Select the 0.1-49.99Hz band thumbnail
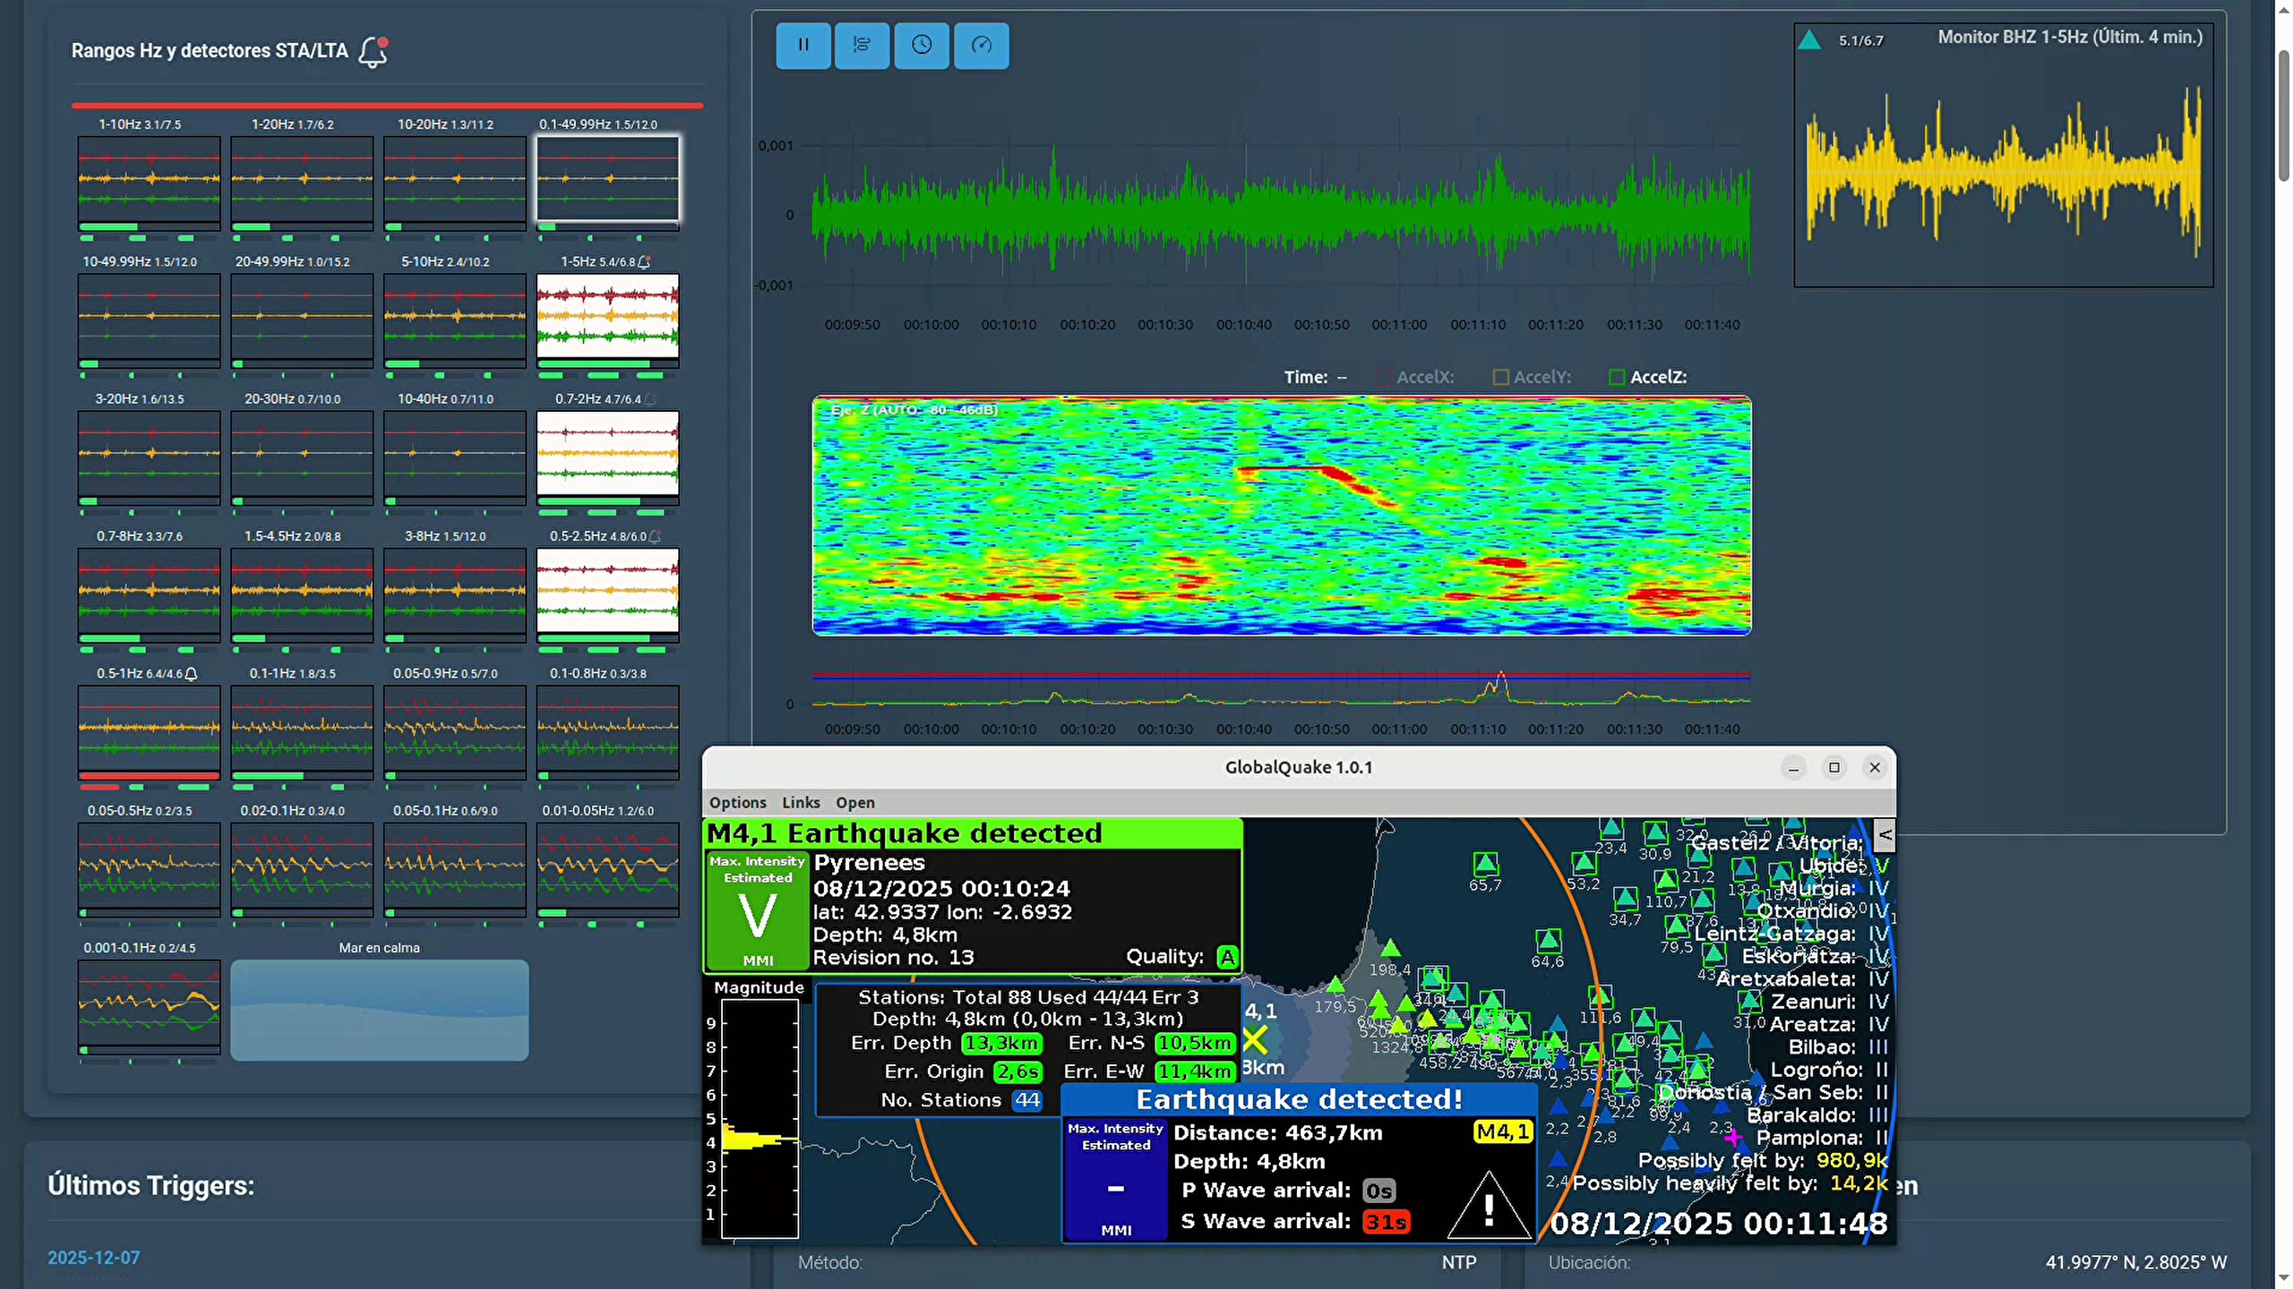The width and height of the screenshot is (2293, 1289). click(x=607, y=178)
